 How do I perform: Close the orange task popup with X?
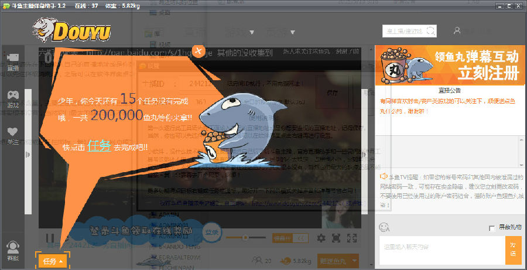point(199,51)
